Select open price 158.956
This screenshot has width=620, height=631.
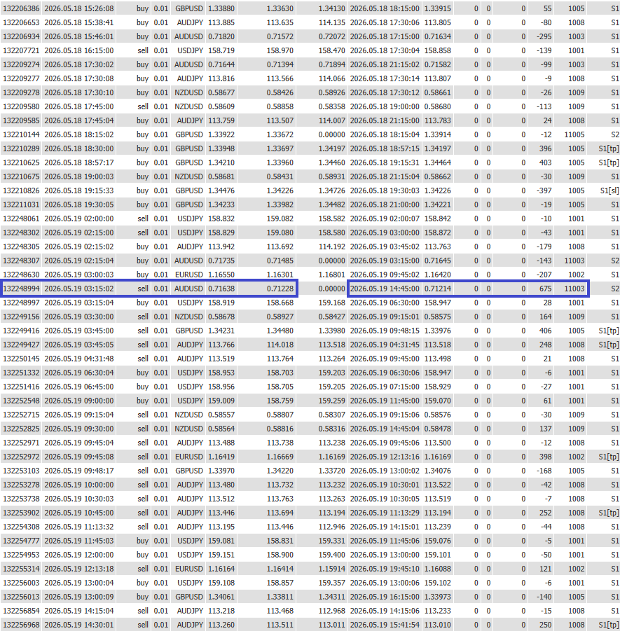pos(221,387)
